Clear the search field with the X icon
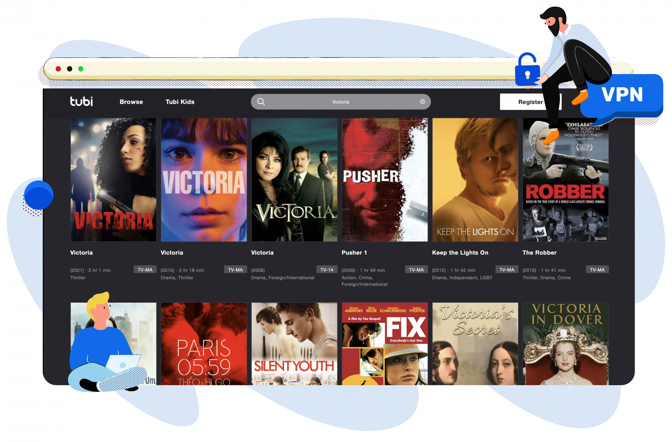 click(422, 102)
